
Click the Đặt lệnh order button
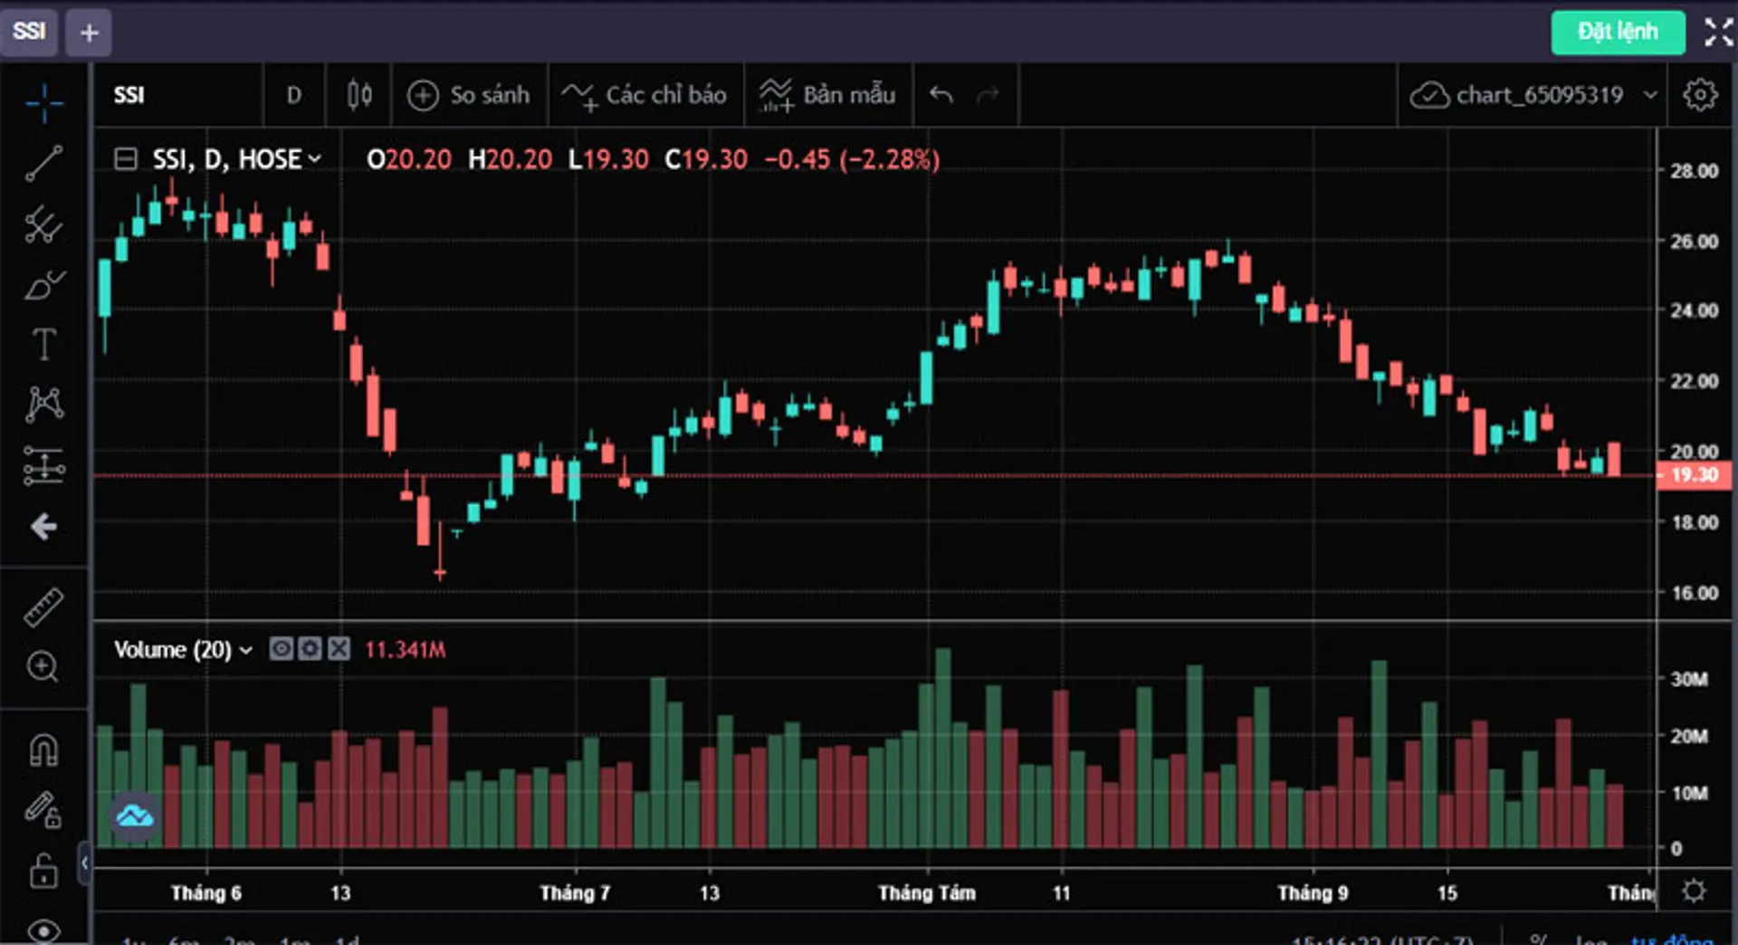pyautogui.click(x=1618, y=32)
